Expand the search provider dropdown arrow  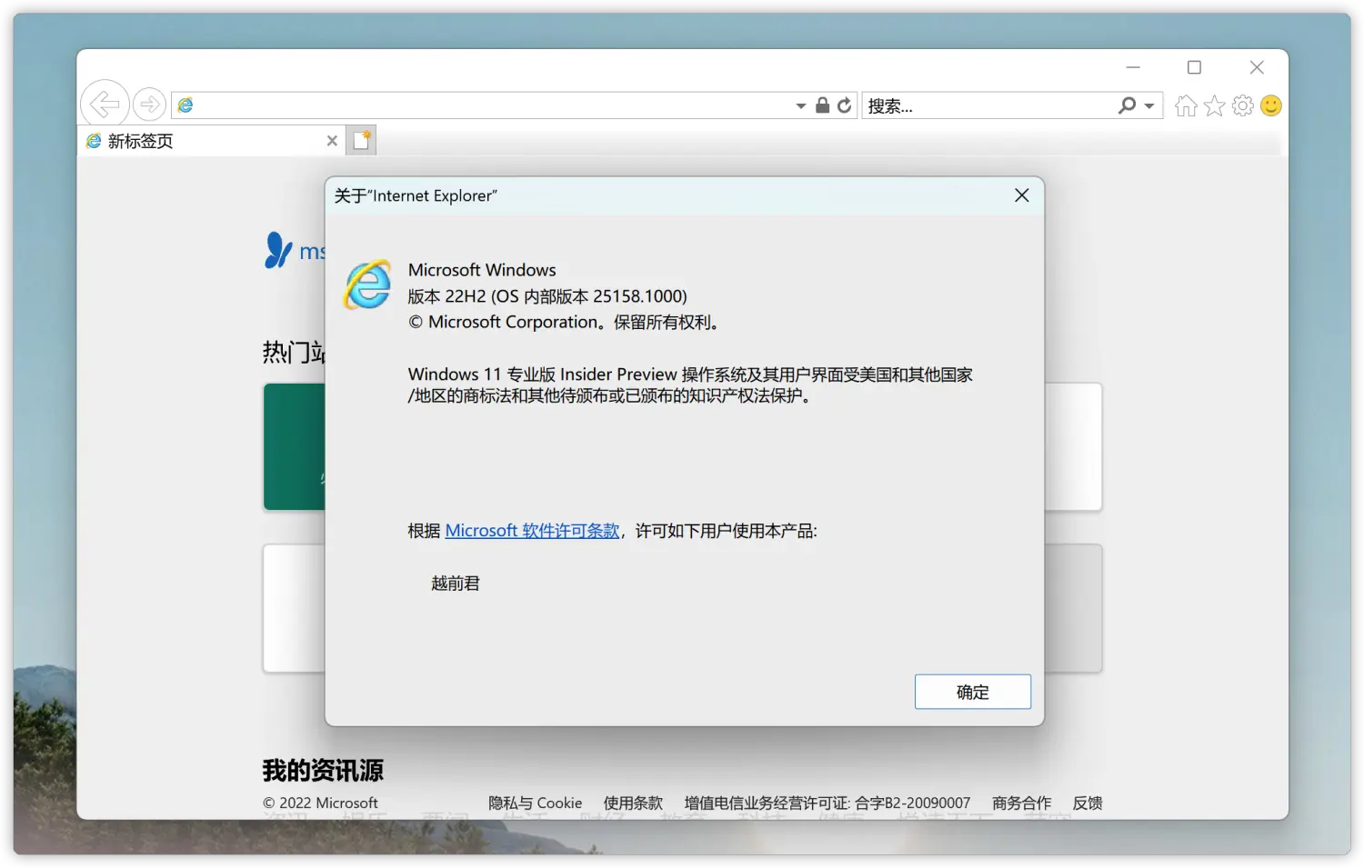pos(1149,106)
